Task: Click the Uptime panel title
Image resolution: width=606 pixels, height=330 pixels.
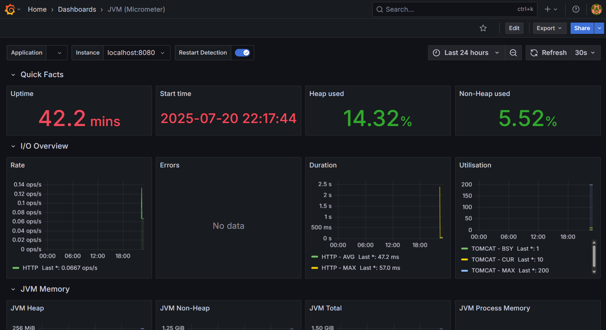Action: [22, 94]
